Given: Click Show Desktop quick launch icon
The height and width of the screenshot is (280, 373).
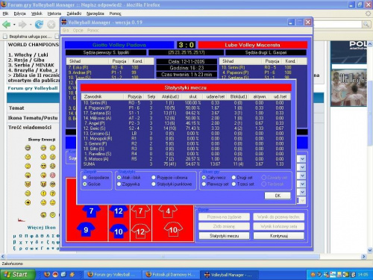Looking at the screenshot, I should [x=63, y=274].
